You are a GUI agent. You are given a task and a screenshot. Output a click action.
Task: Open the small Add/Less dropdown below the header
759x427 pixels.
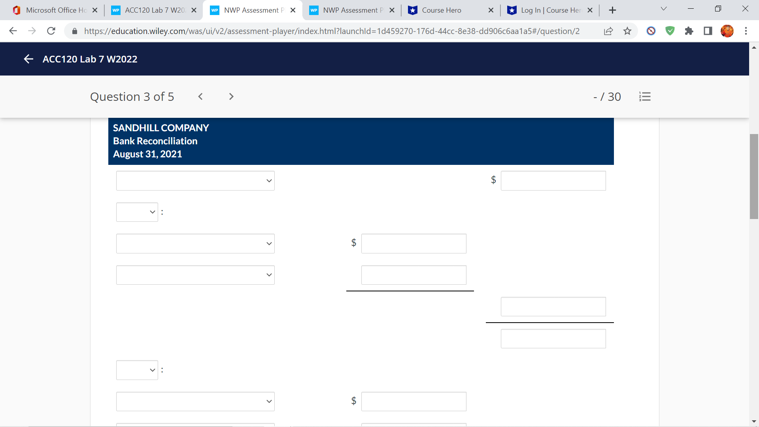point(137,212)
